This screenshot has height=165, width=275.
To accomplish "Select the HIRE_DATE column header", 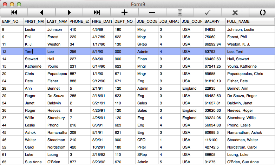I will point(102,21).
